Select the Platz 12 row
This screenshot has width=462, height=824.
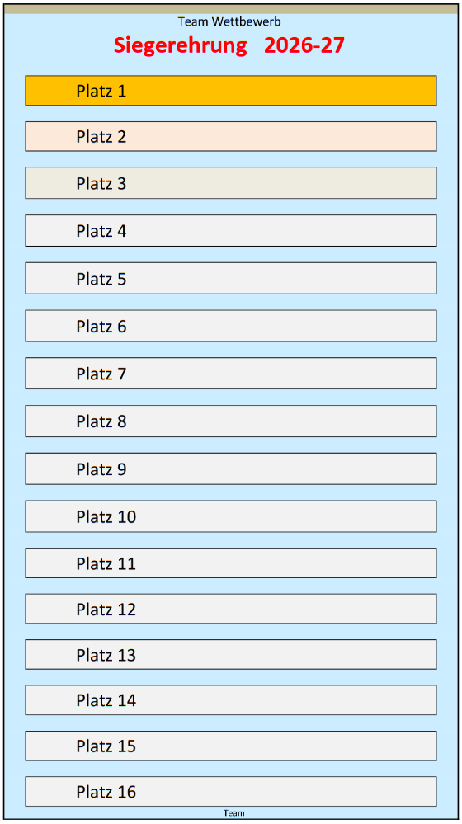[x=231, y=609]
